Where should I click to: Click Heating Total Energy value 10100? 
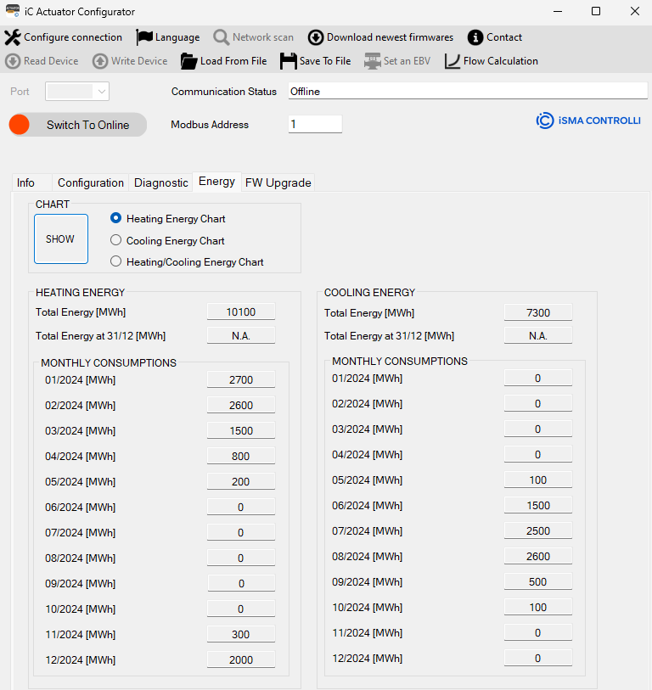point(241,311)
